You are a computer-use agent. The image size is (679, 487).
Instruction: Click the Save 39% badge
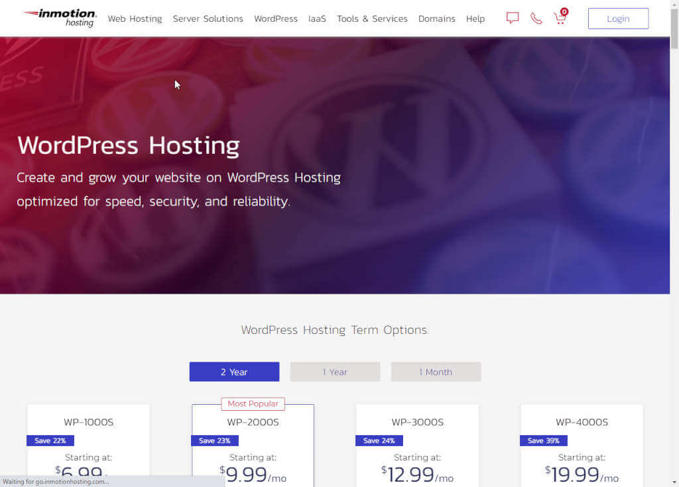click(x=544, y=441)
